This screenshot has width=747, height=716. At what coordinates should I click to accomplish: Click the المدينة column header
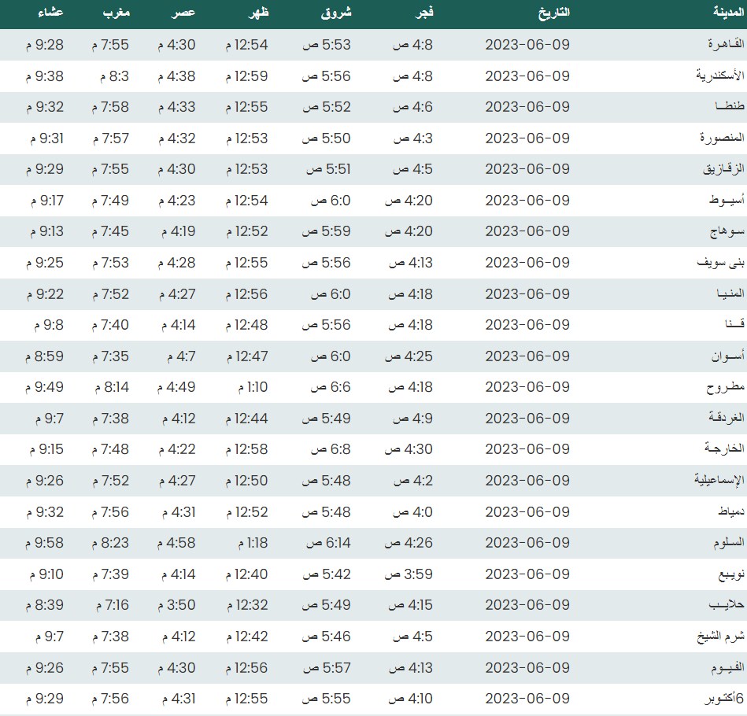coord(720,13)
